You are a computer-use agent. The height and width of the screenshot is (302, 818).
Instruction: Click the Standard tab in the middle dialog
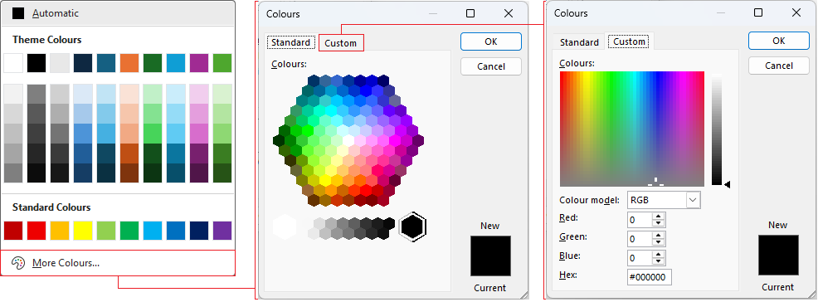tap(290, 42)
